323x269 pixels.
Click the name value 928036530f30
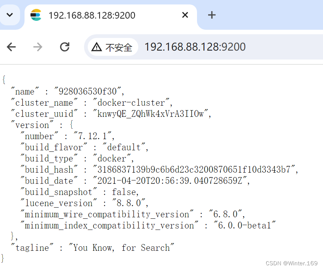click(x=88, y=91)
